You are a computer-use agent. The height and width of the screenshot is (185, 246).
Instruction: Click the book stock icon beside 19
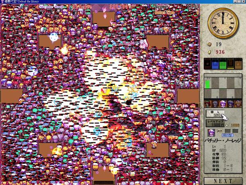coord(210,44)
